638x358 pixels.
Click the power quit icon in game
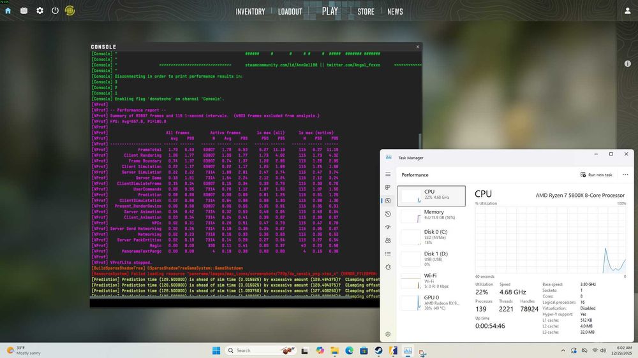pyautogui.click(x=55, y=11)
